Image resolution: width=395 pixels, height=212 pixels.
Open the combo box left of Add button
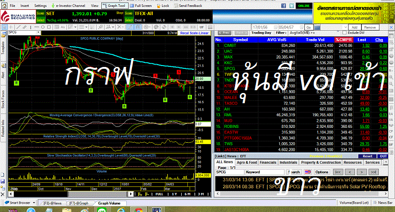click(335, 27)
